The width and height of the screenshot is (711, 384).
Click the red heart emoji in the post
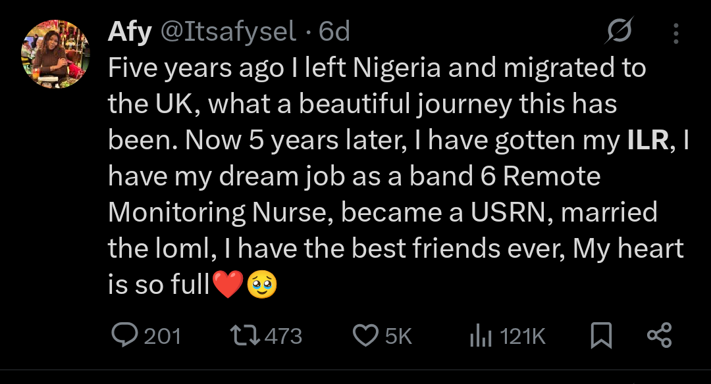pos(228,283)
